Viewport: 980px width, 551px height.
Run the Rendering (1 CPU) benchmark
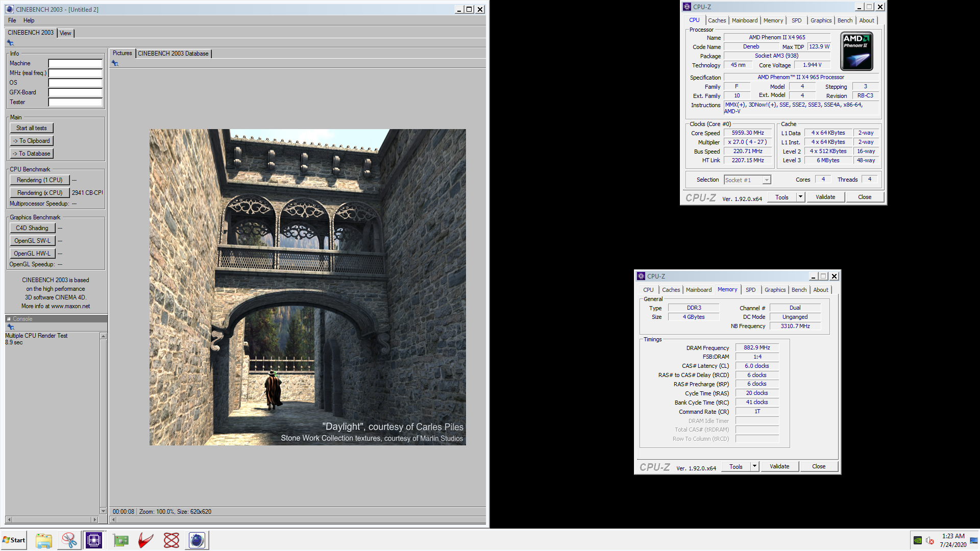40,180
